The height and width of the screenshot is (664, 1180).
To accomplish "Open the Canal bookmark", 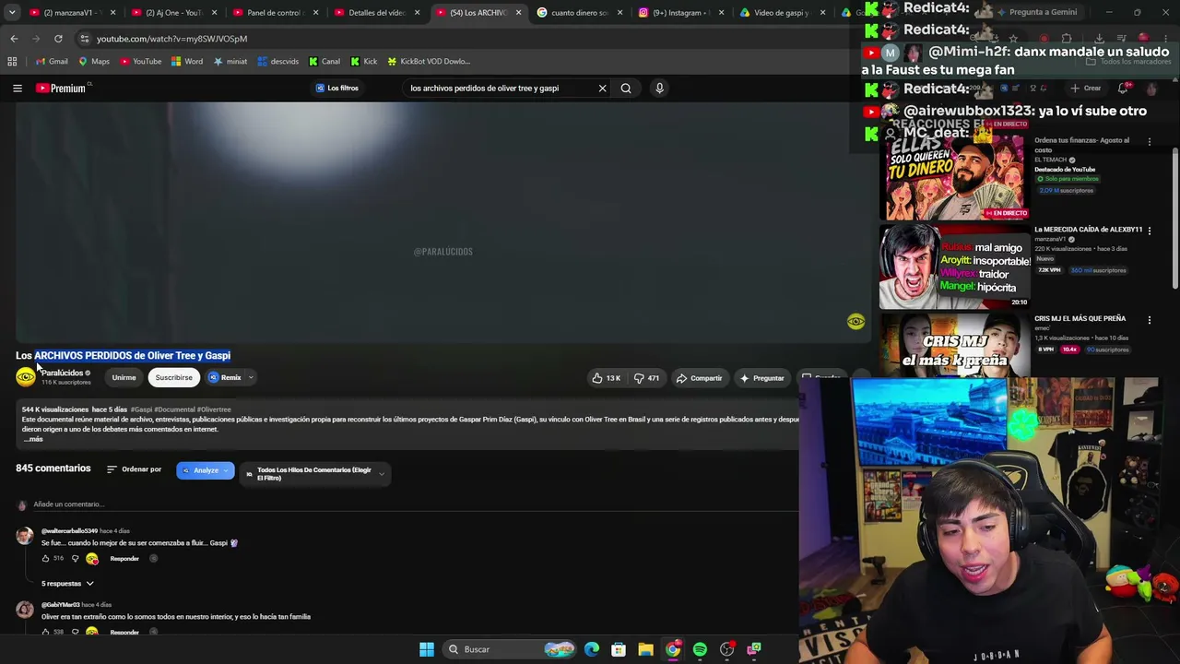I will click(x=324, y=62).
